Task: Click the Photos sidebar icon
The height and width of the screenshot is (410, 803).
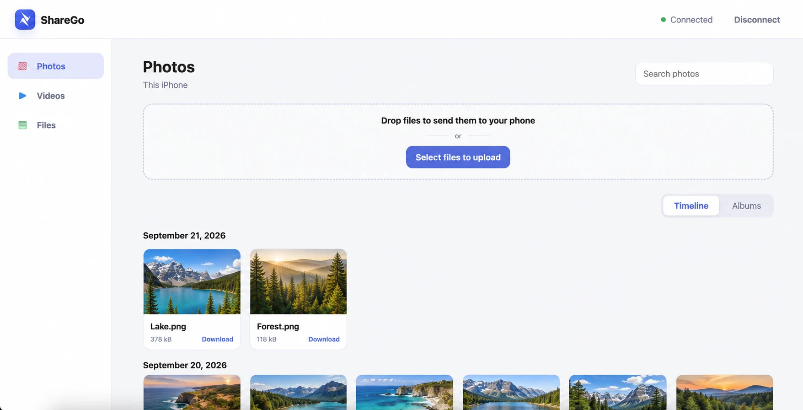Action: (x=22, y=66)
